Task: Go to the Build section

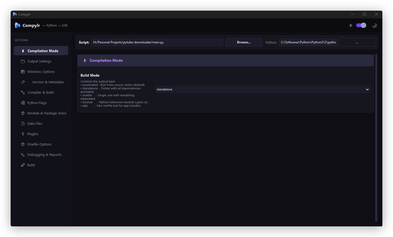Action: click(41, 165)
